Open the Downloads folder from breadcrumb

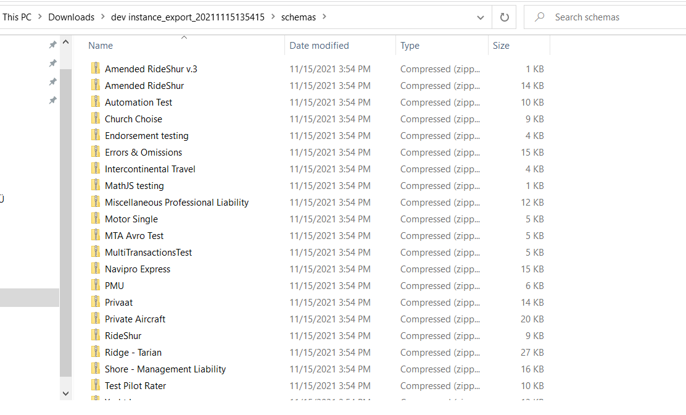pyautogui.click(x=70, y=17)
